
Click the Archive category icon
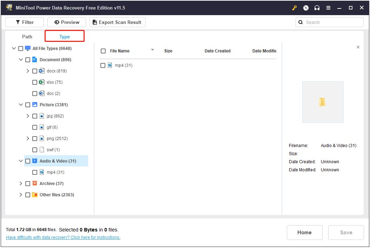pos(35,183)
